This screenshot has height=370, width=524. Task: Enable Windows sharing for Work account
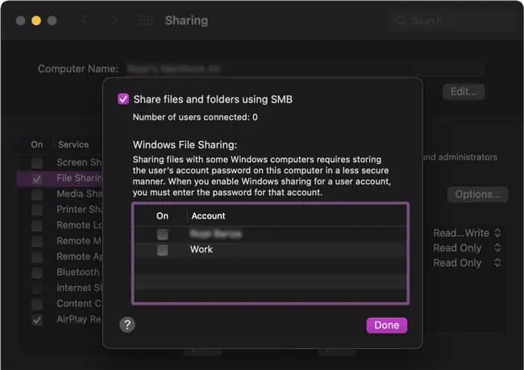(x=162, y=250)
